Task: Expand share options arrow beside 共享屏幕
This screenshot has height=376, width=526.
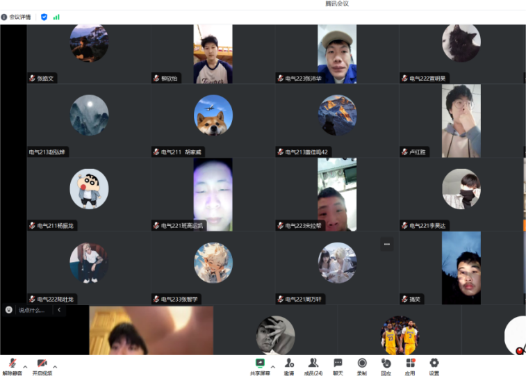Action: click(272, 366)
